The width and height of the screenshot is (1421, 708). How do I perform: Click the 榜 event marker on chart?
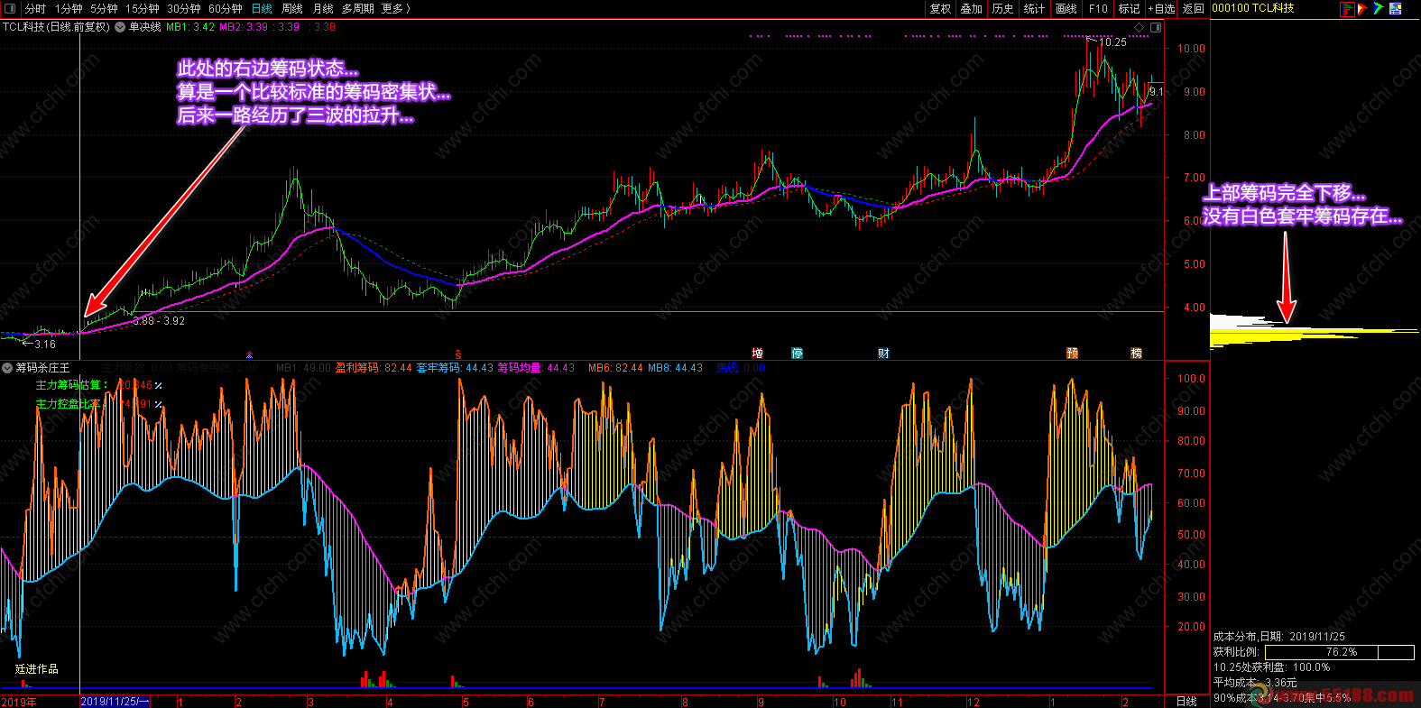point(1136,353)
